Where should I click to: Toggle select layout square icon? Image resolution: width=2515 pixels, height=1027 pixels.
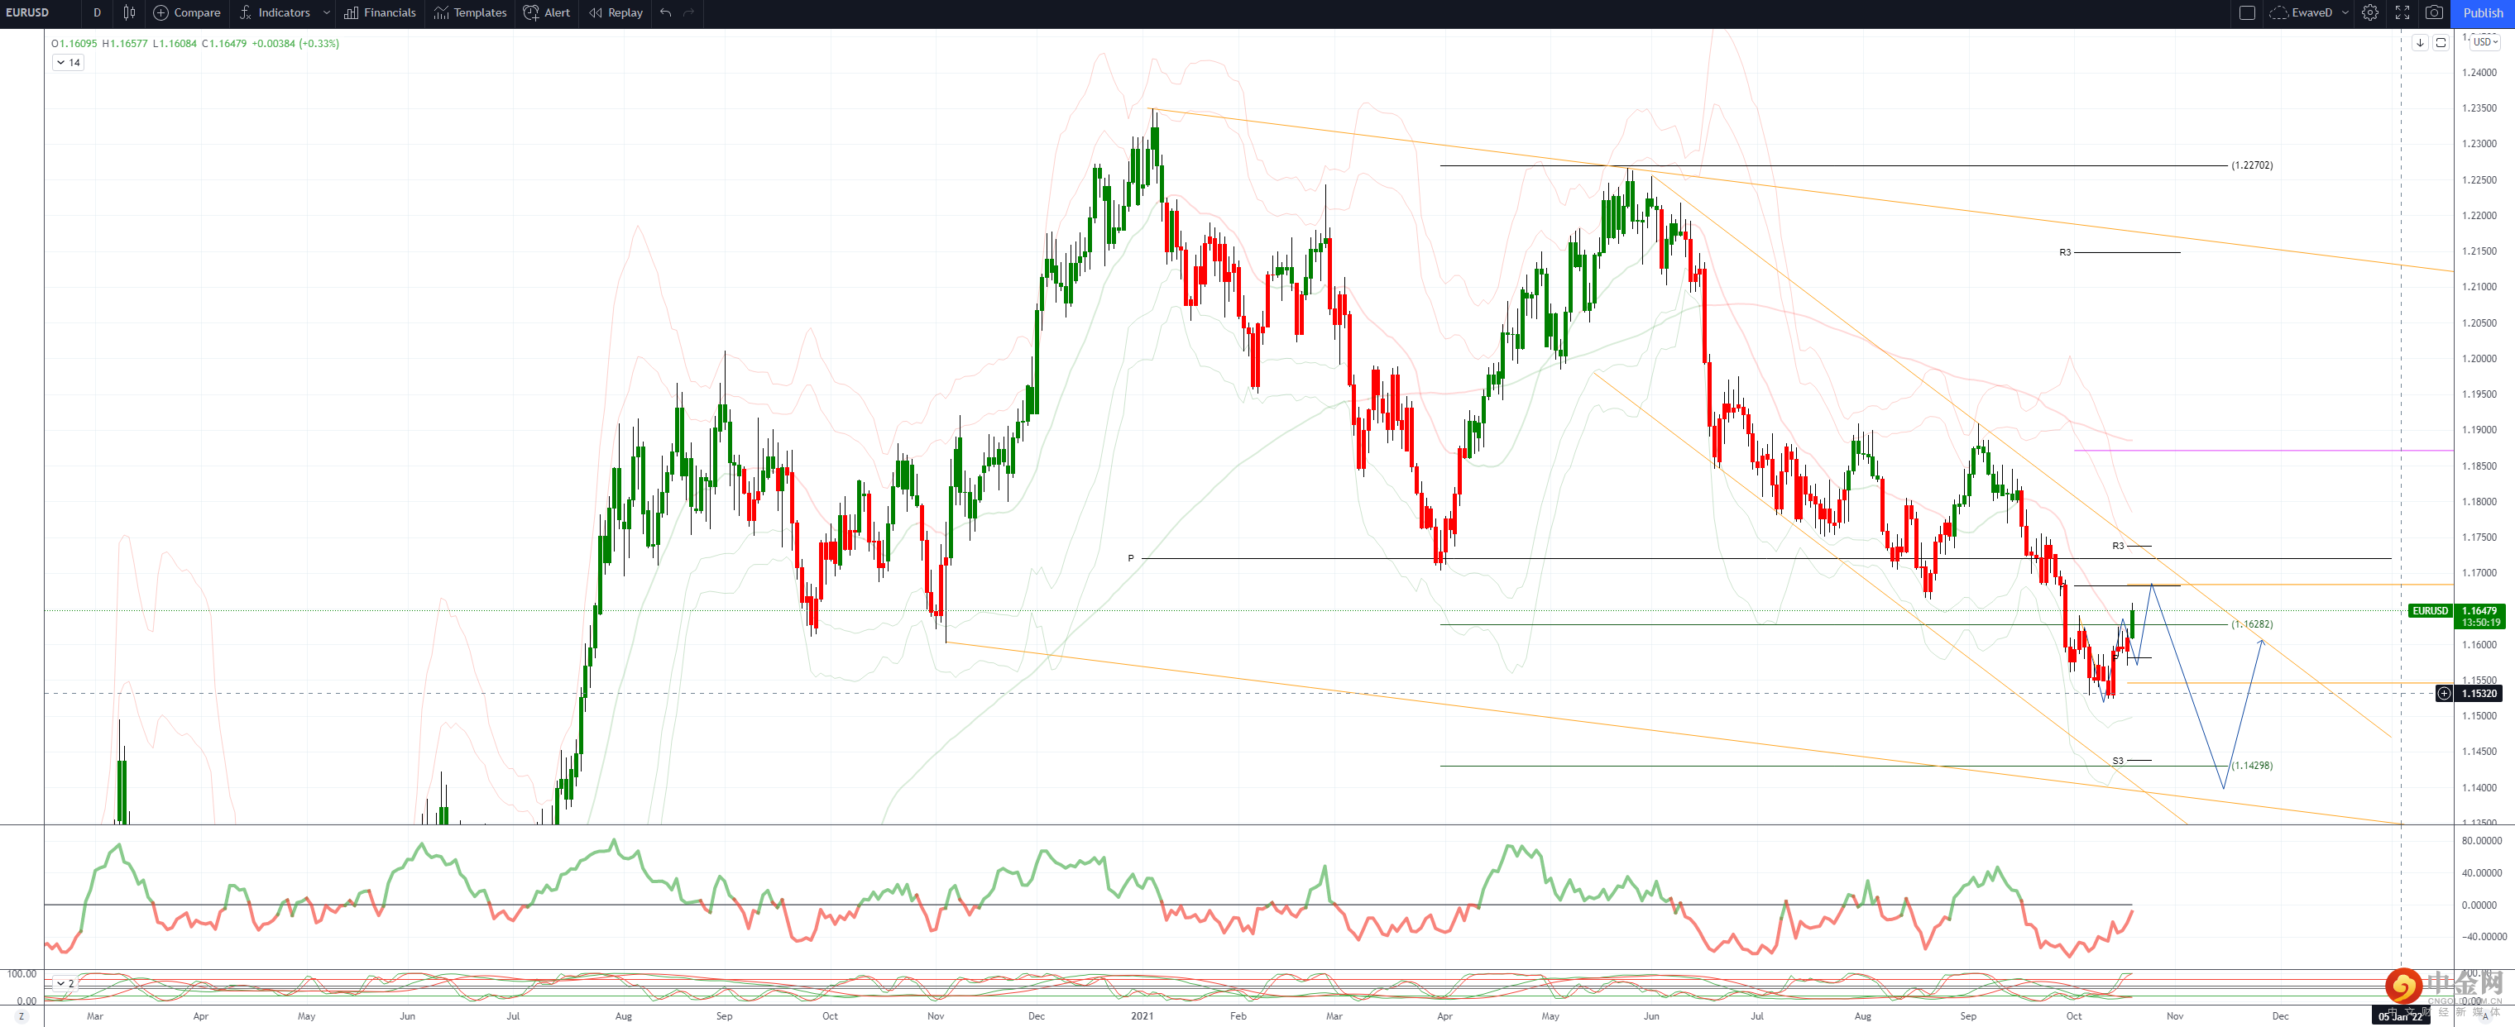coord(2246,12)
